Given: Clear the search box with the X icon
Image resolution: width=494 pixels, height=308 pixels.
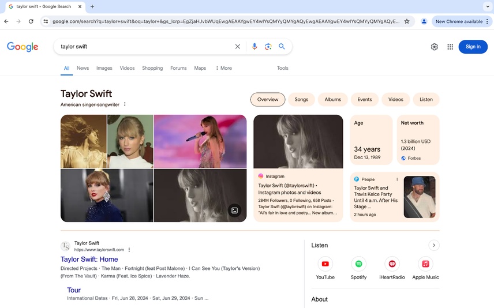Looking at the screenshot, I should click(x=238, y=47).
